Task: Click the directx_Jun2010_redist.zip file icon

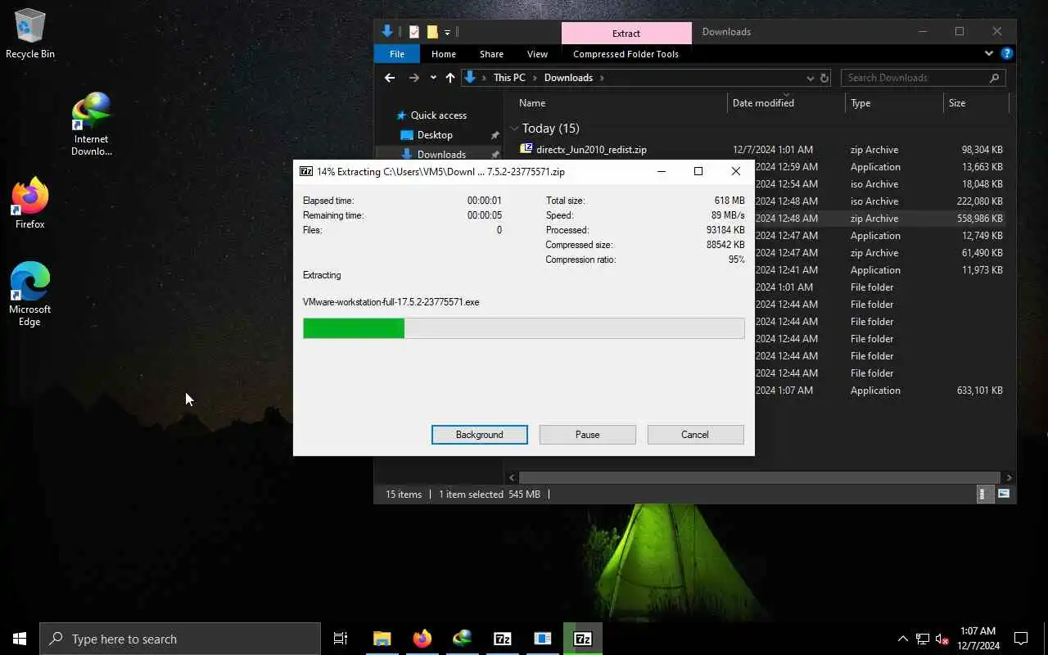Action: click(526, 149)
